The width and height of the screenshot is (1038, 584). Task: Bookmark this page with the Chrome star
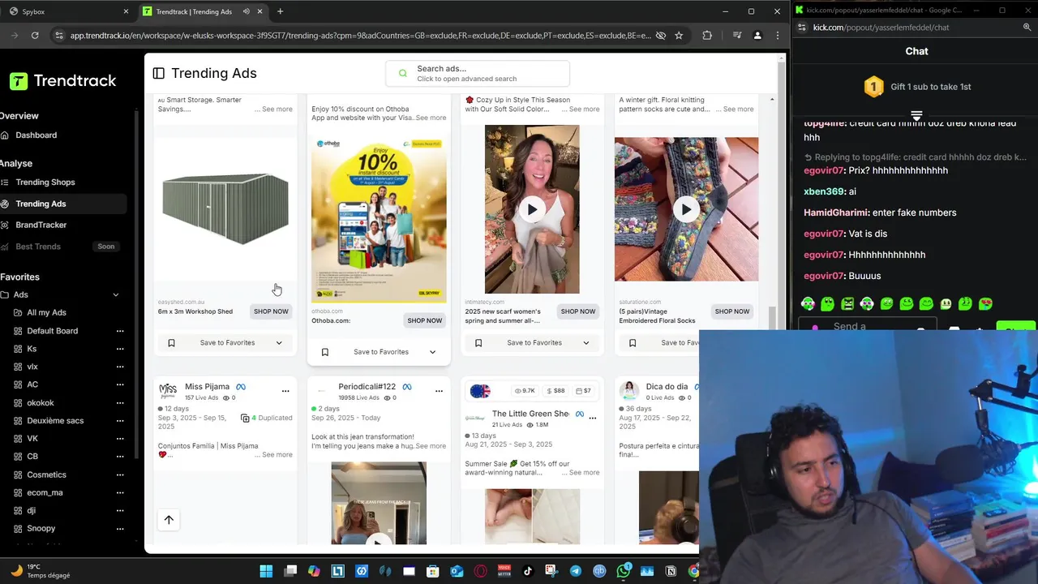(x=679, y=36)
